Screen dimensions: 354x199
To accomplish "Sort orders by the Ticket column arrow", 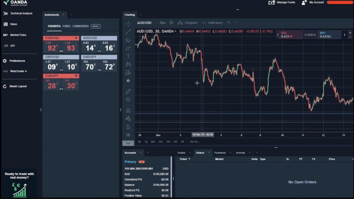I will coord(189,159).
